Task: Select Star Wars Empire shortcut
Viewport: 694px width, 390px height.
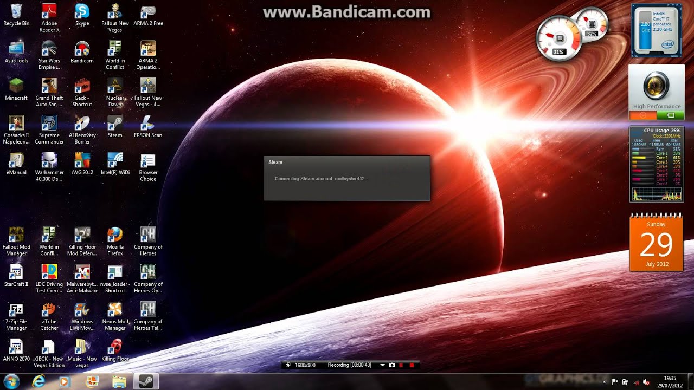Action: [x=49, y=55]
